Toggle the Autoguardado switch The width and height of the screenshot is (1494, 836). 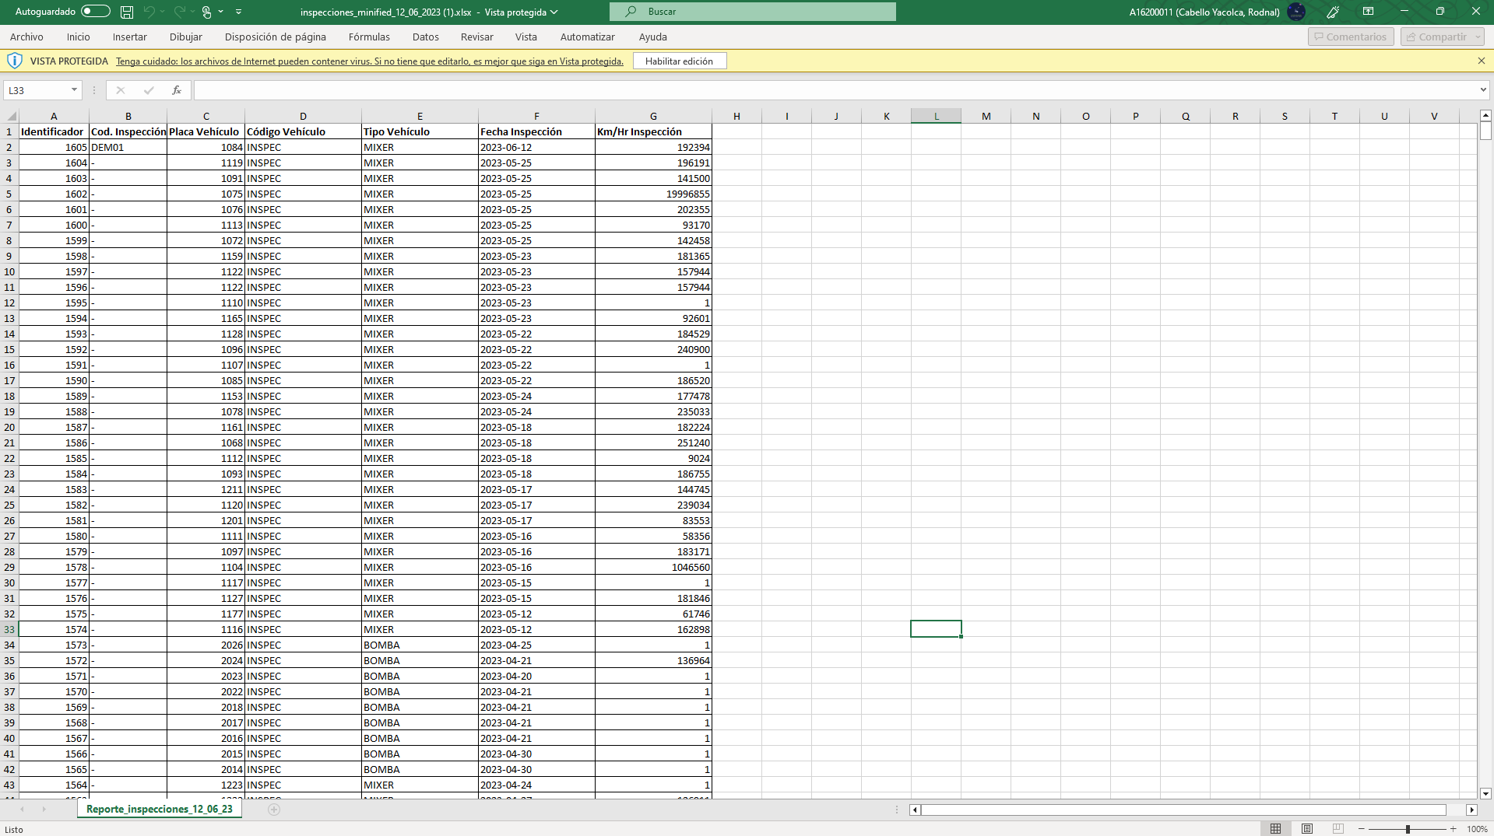[x=95, y=12]
